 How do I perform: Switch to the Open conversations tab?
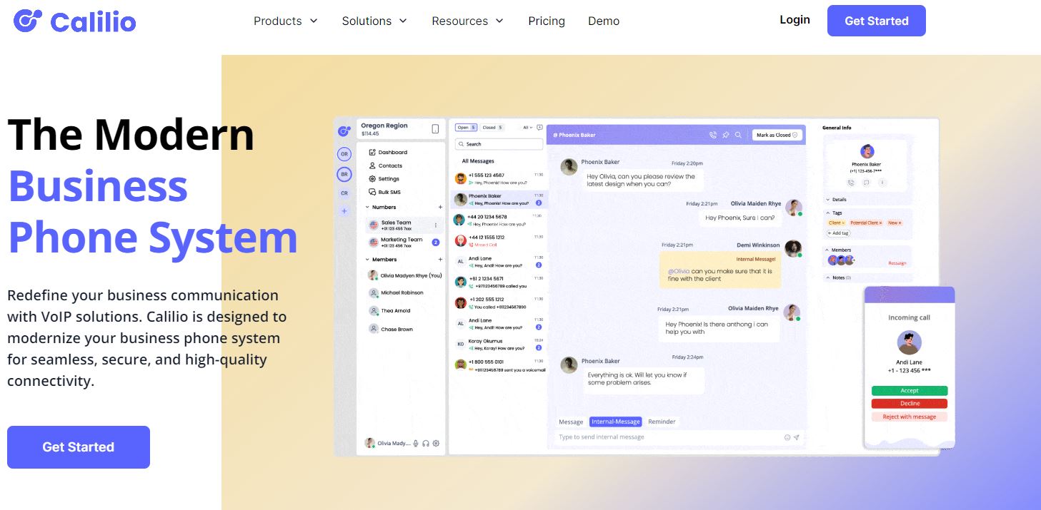[467, 128]
